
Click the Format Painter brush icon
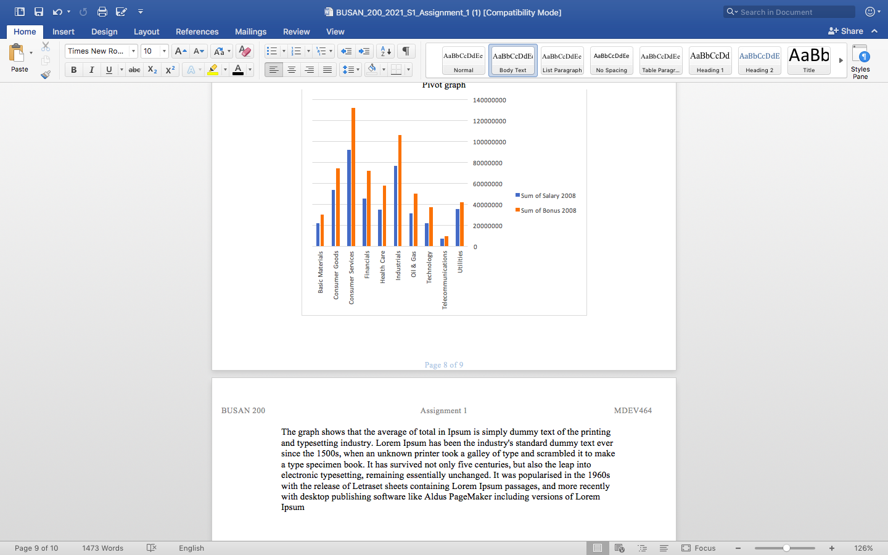(46, 75)
